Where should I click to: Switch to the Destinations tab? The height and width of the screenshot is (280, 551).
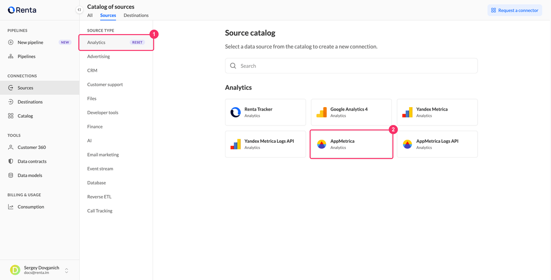(x=136, y=15)
